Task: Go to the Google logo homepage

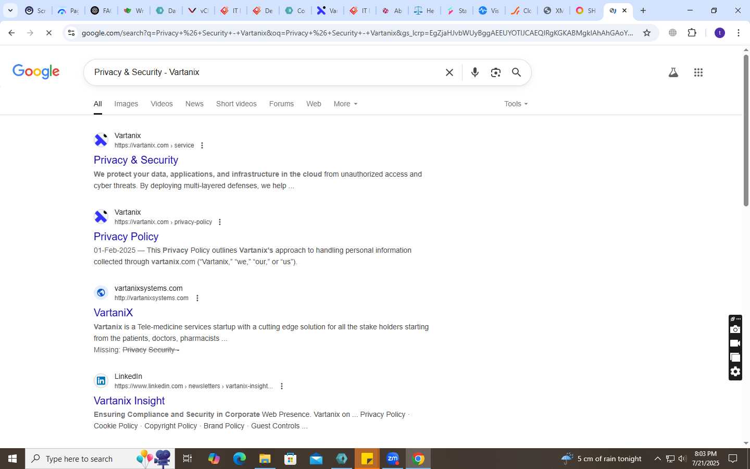Action: coord(36,72)
